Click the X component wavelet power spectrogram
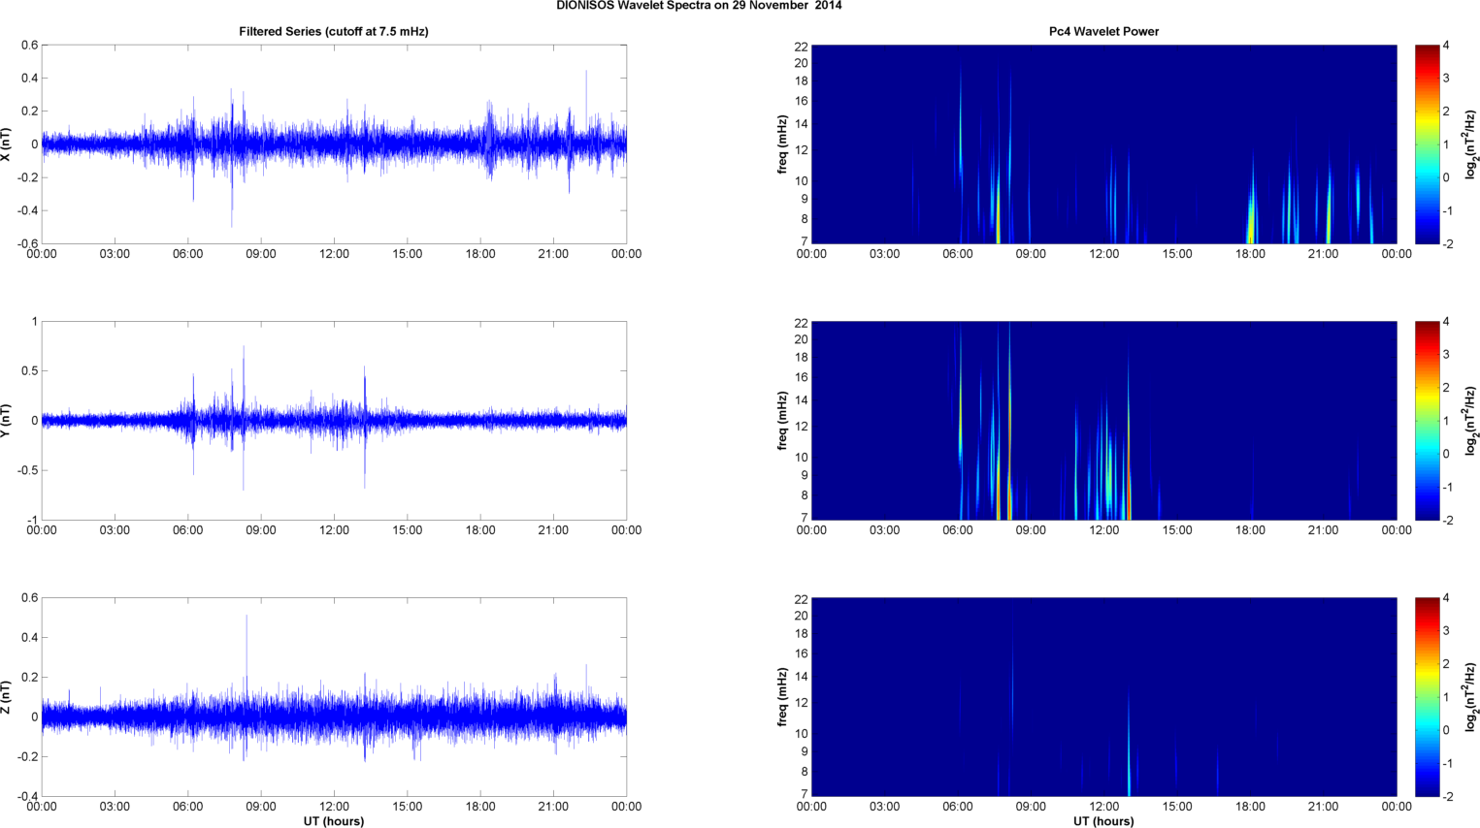This screenshot has height=828, width=1480. 1103,144
